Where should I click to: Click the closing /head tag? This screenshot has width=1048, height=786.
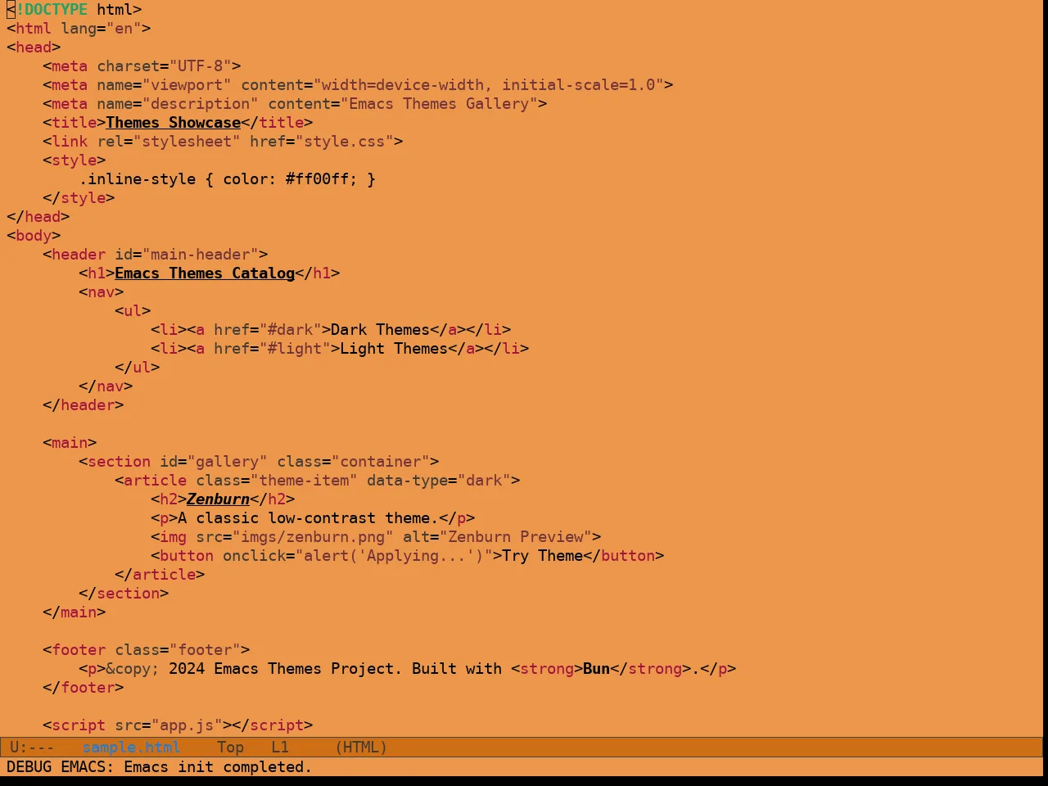pos(38,217)
